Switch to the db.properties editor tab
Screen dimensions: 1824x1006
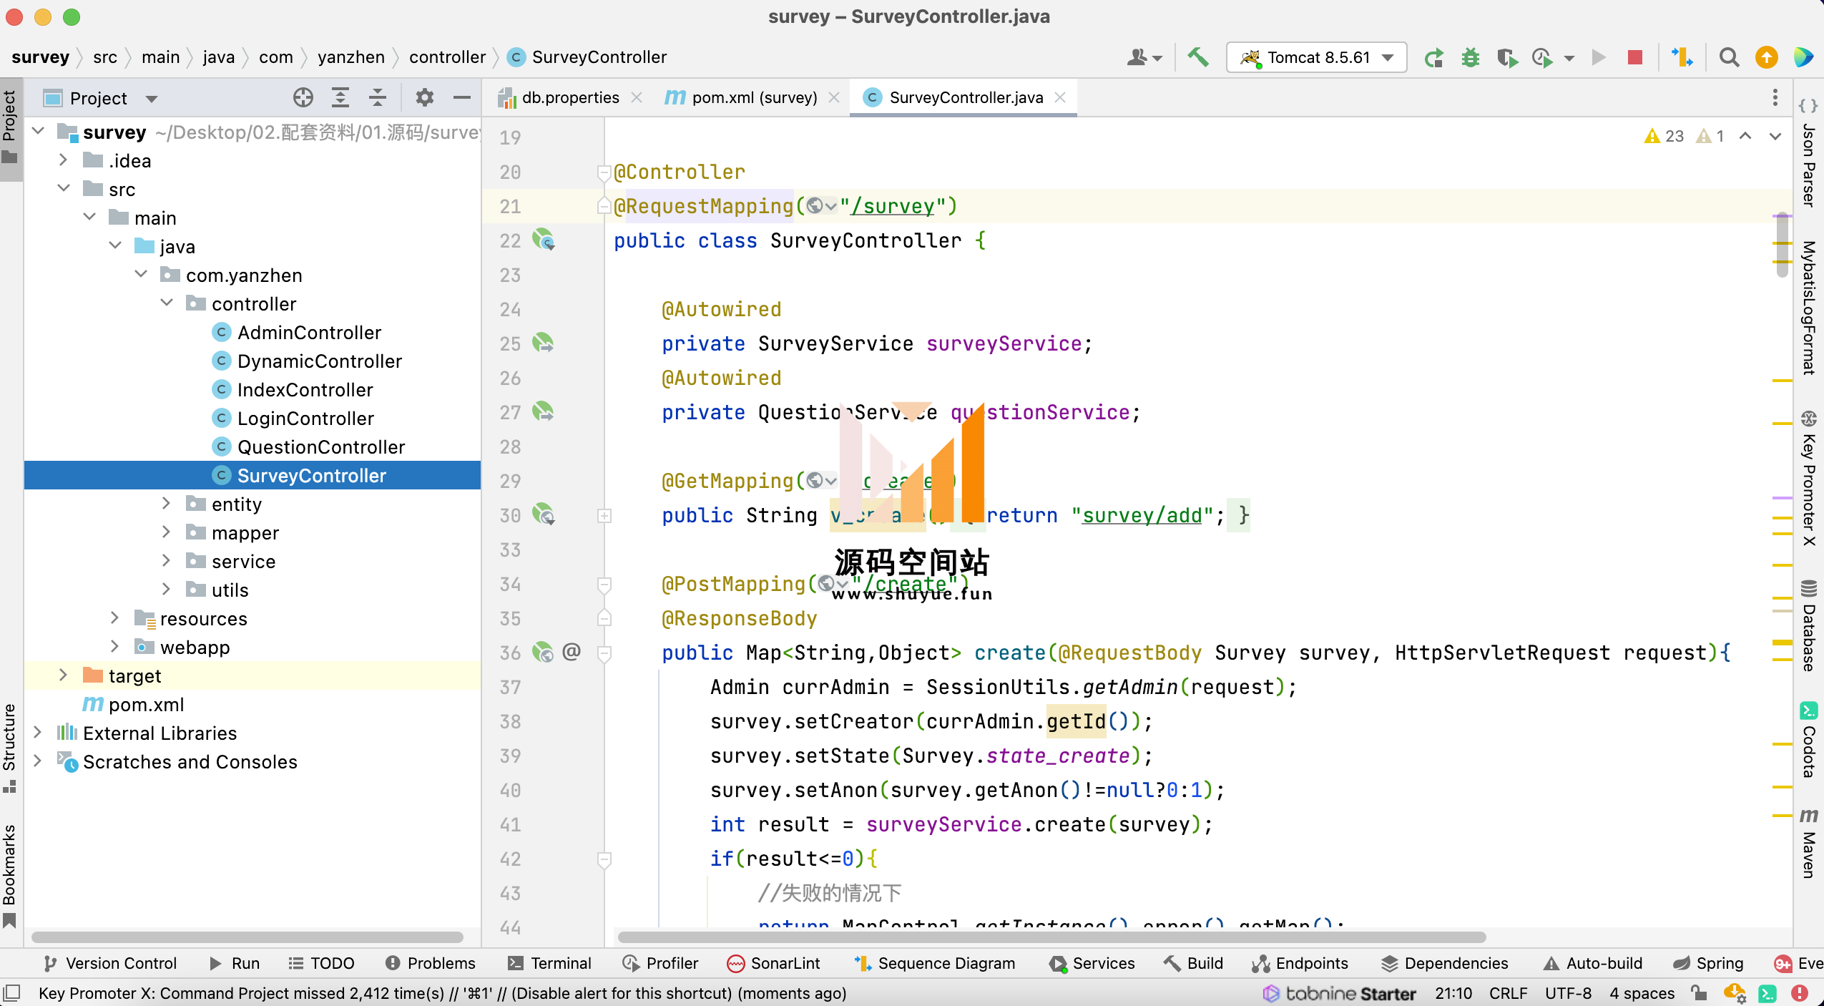coord(570,97)
